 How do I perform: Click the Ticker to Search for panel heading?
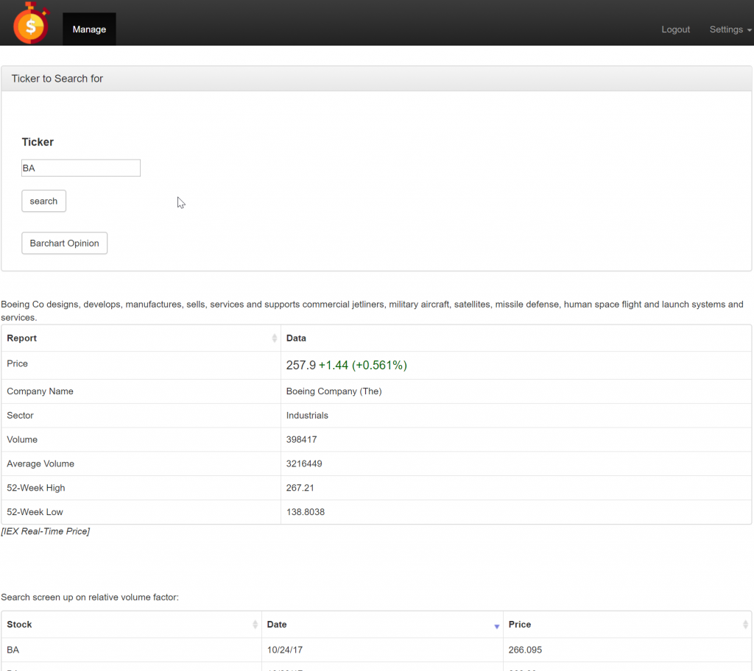click(x=57, y=78)
